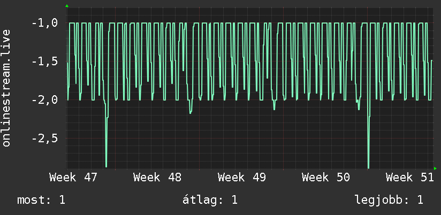Viewport: 441px width, 215px height.
Task: Click the 'Week 51' x-axis label
Action: (410, 178)
